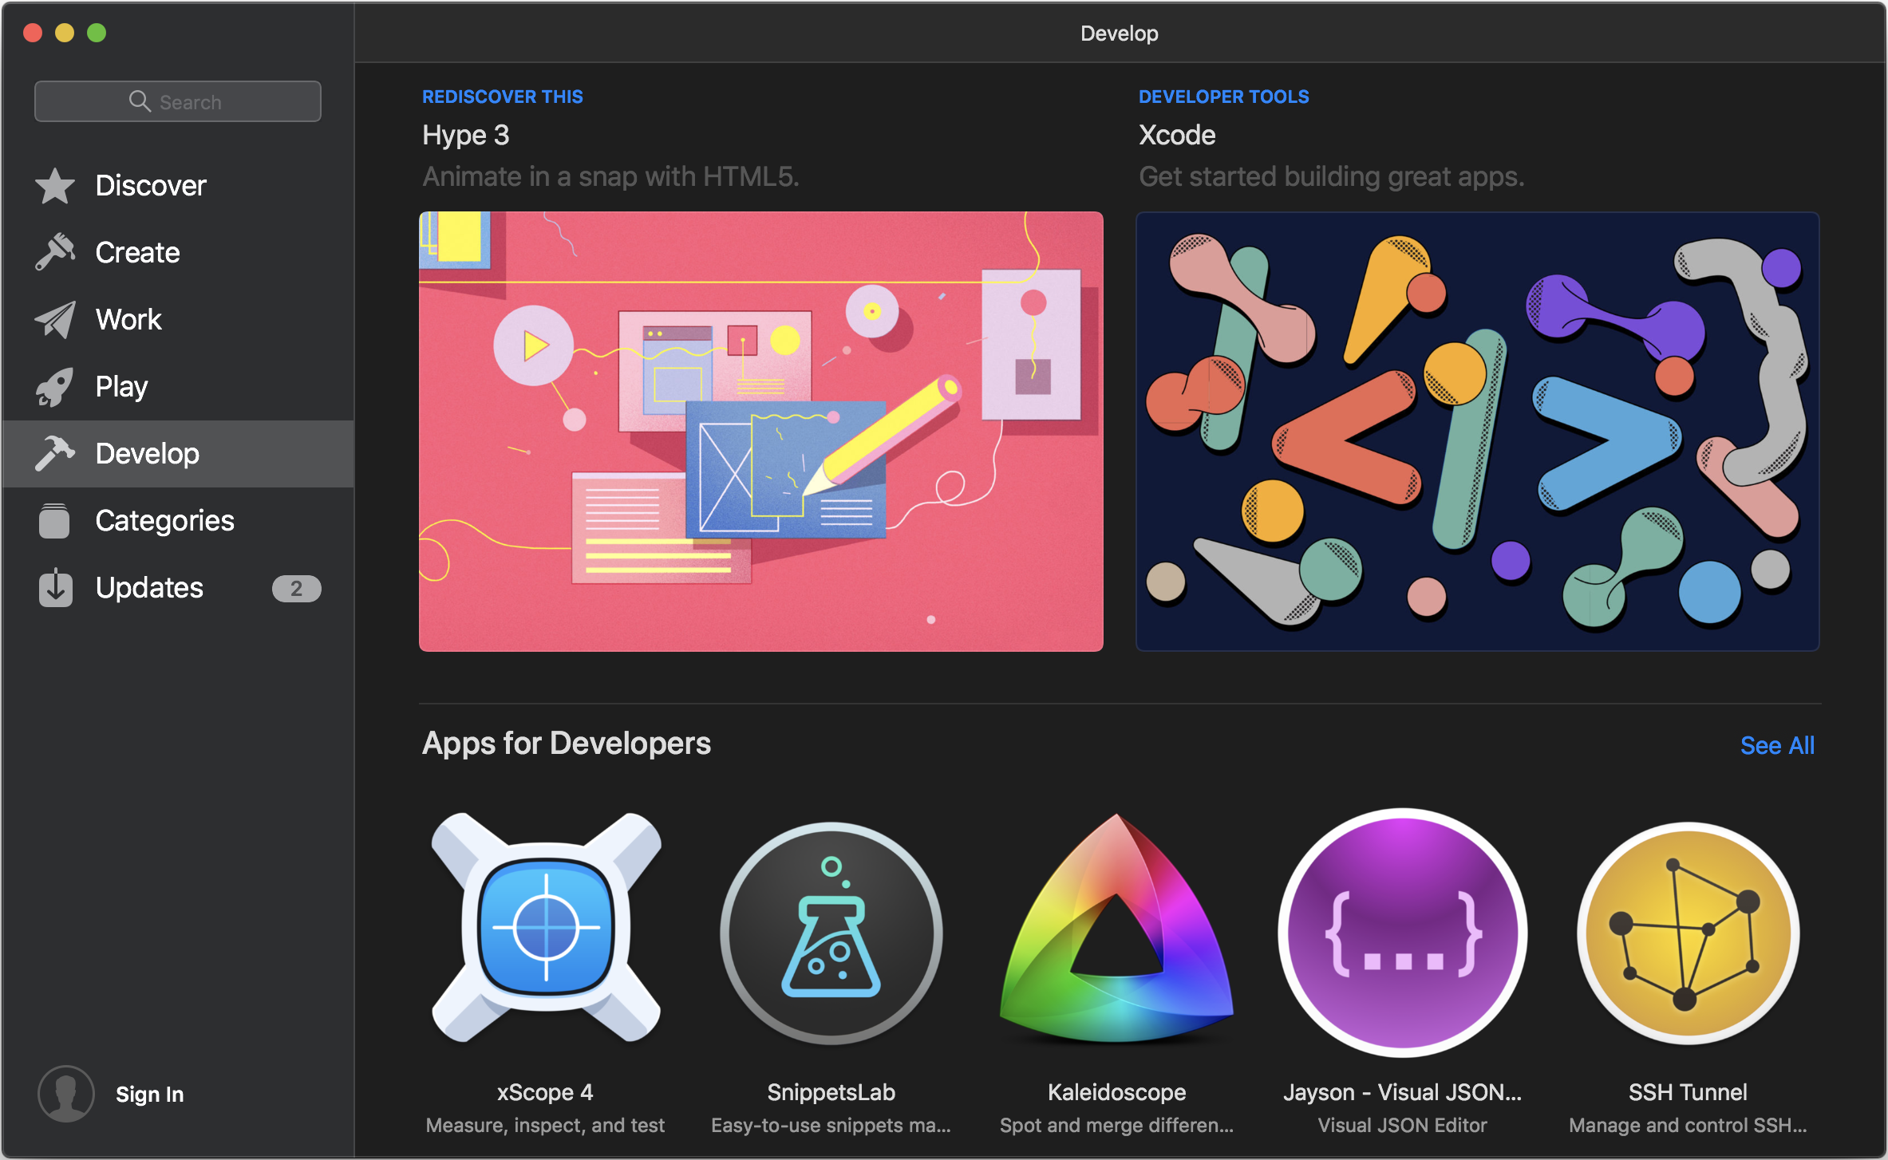Screen dimensions: 1888x1160
Task: Click the Work paper plane icon
Action: (x=55, y=319)
